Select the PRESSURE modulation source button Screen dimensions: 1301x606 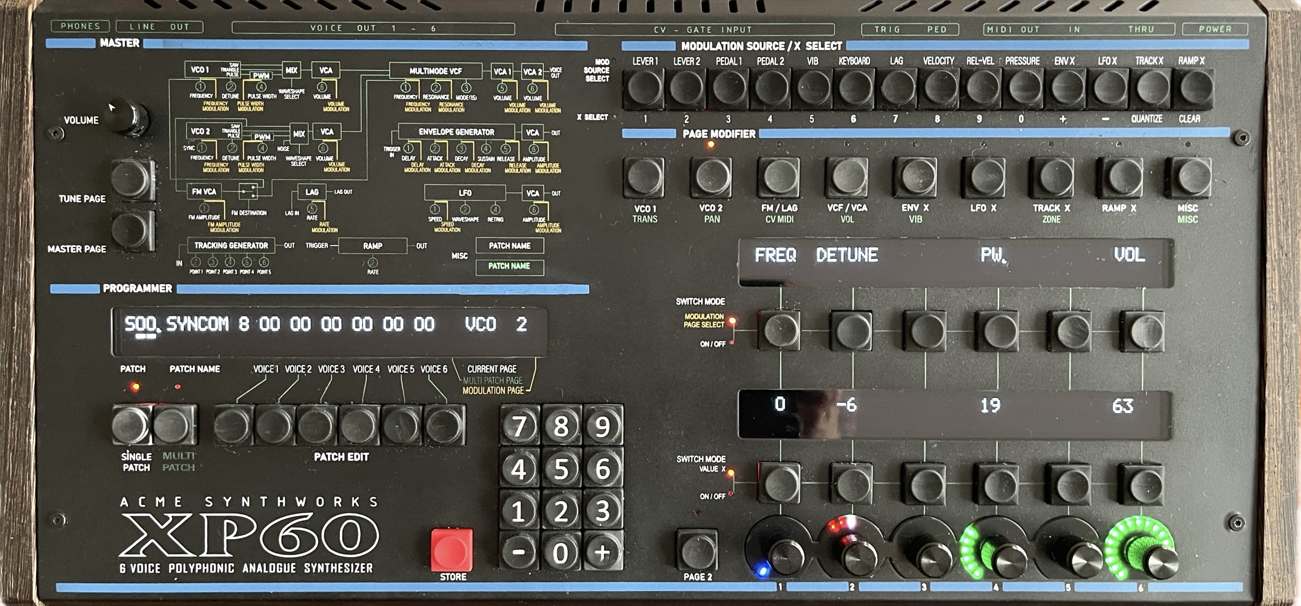1023,89
